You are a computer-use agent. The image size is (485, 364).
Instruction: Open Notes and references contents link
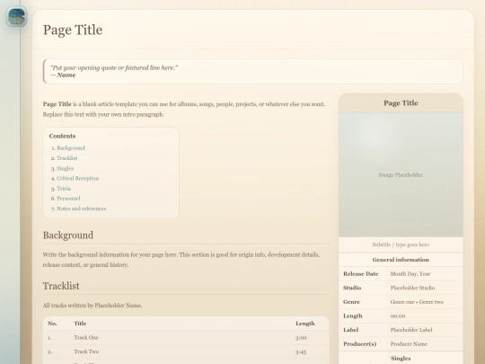pyautogui.click(x=82, y=209)
